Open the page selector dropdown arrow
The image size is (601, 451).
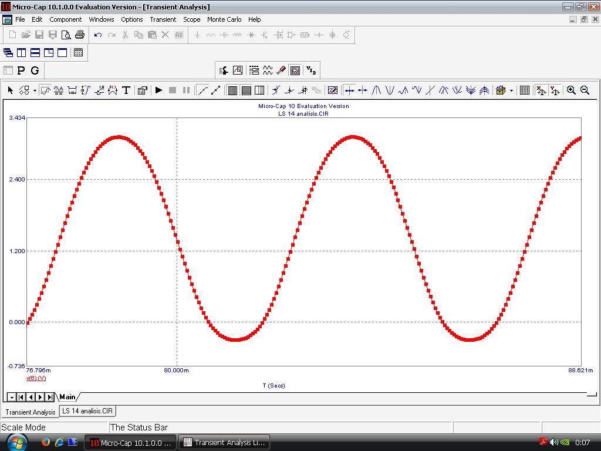12,398
